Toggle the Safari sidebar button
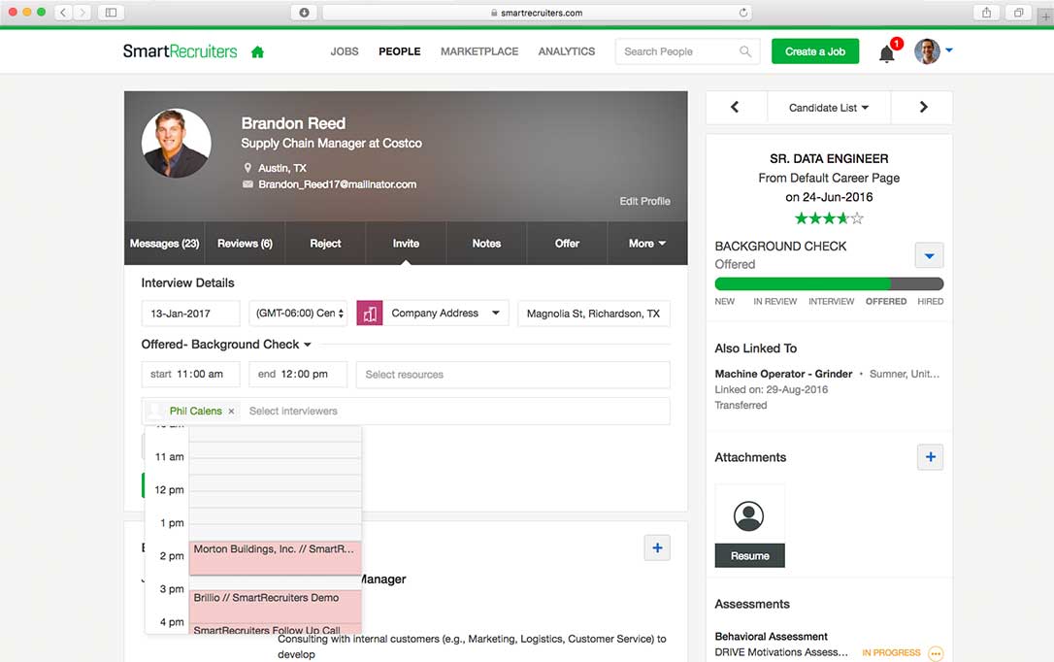The image size is (1054, 662). coord(112,12)
